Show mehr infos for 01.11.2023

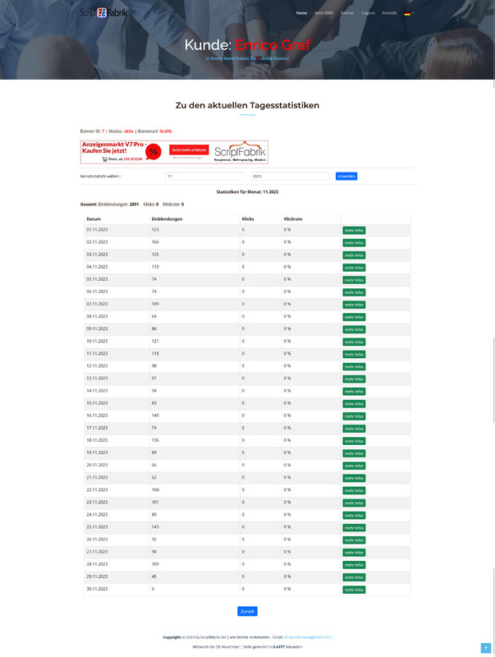(x=354, y=231)
